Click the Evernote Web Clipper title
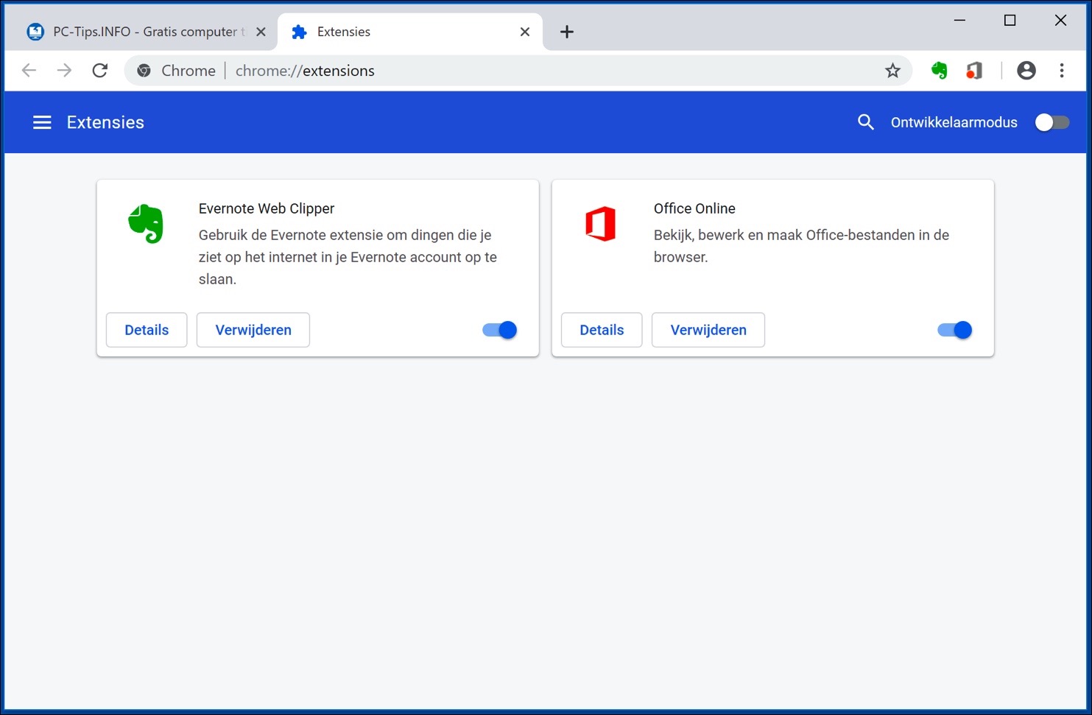1092x715 pixels. 267,208
